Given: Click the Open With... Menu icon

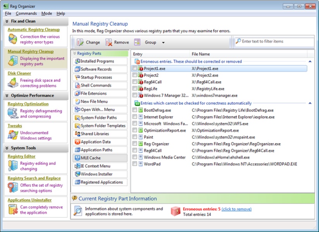Looking at the screenshot, I should pyautogui.click(x=77, y=109).
